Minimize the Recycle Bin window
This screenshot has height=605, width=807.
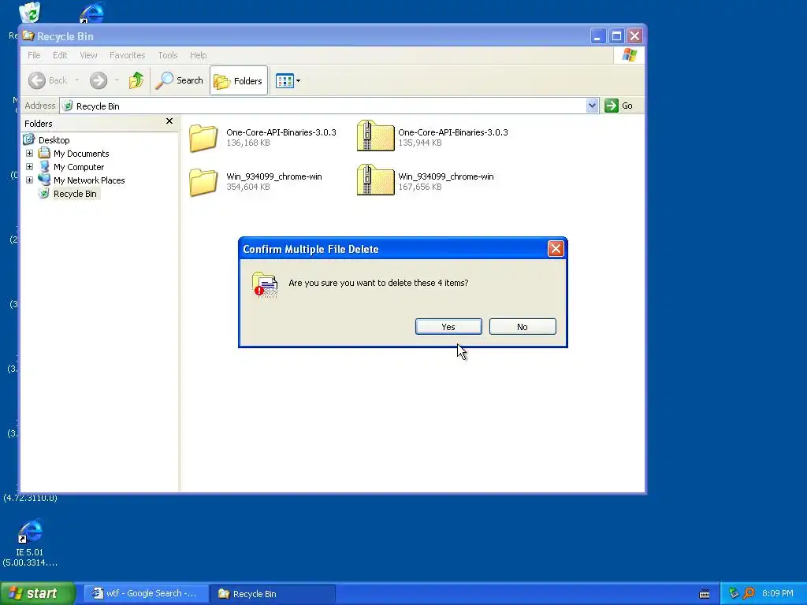(x=597, y=36)
